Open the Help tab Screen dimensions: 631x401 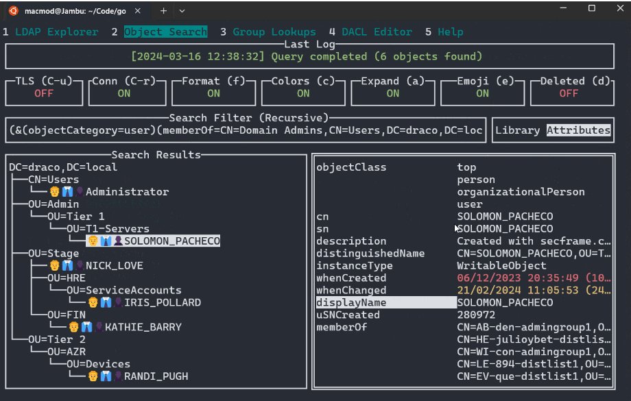tap(451, 32)
